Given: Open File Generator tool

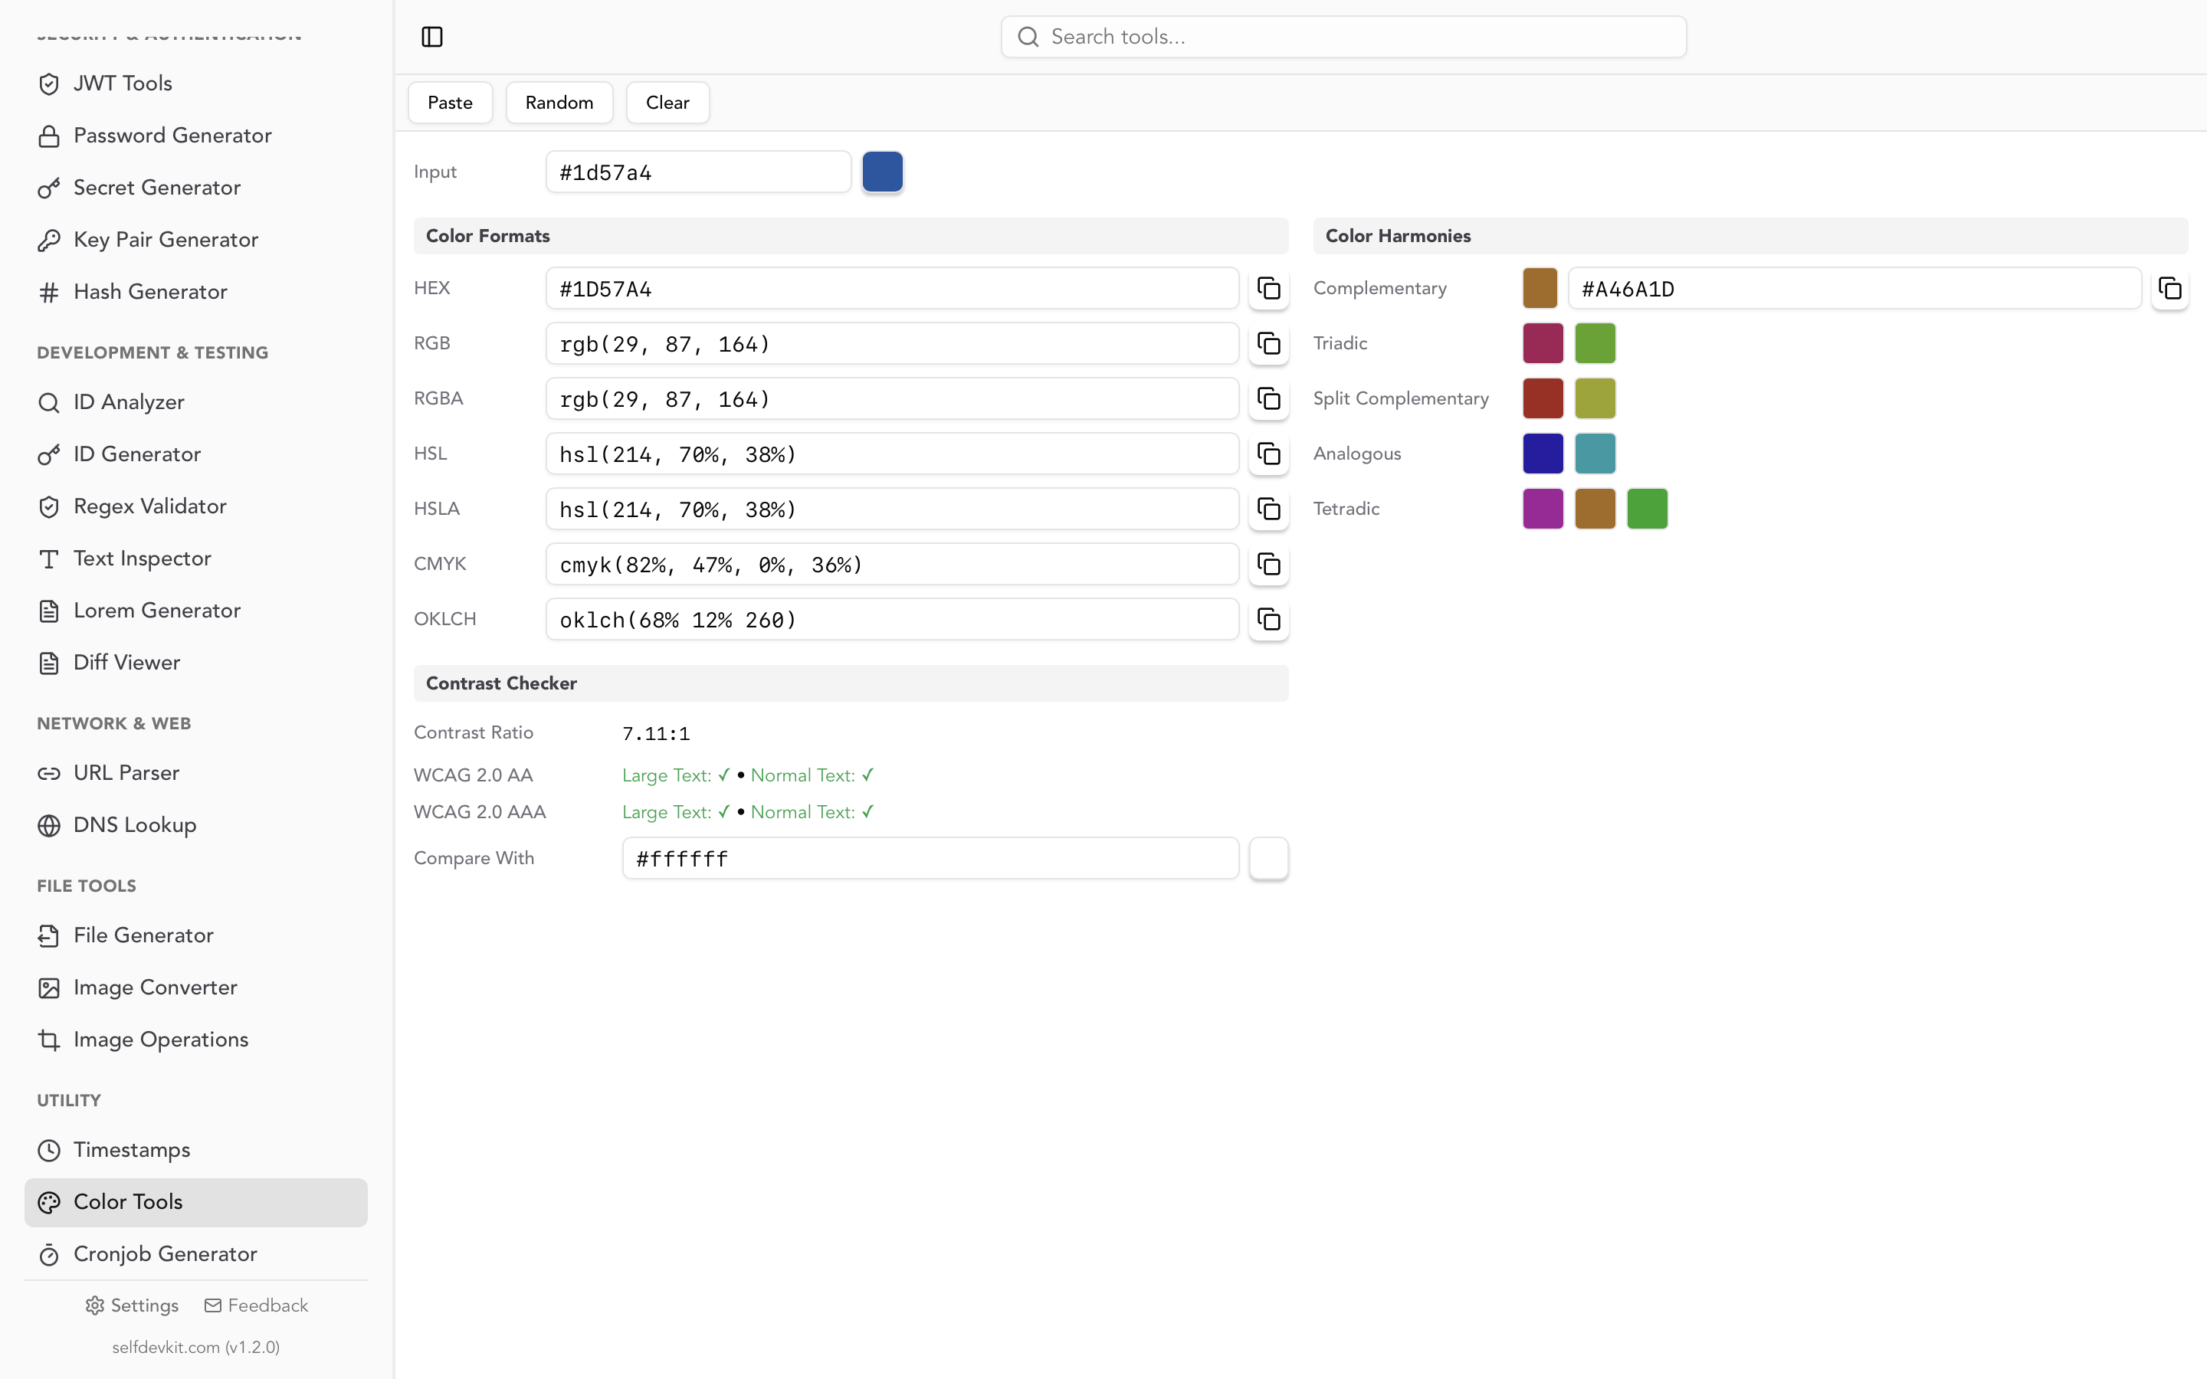Looking at the screenshot, I should 196,935.
